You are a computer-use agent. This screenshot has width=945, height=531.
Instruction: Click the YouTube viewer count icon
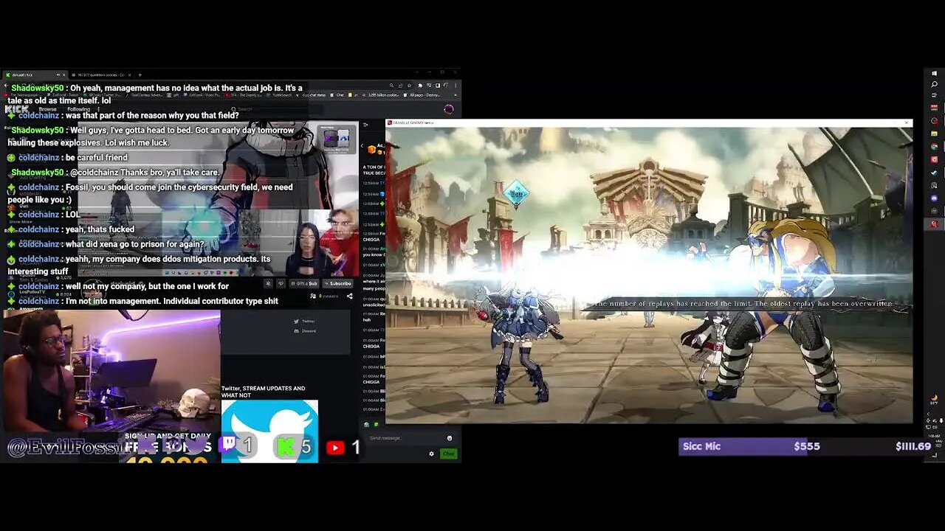[x=335, y=447]
